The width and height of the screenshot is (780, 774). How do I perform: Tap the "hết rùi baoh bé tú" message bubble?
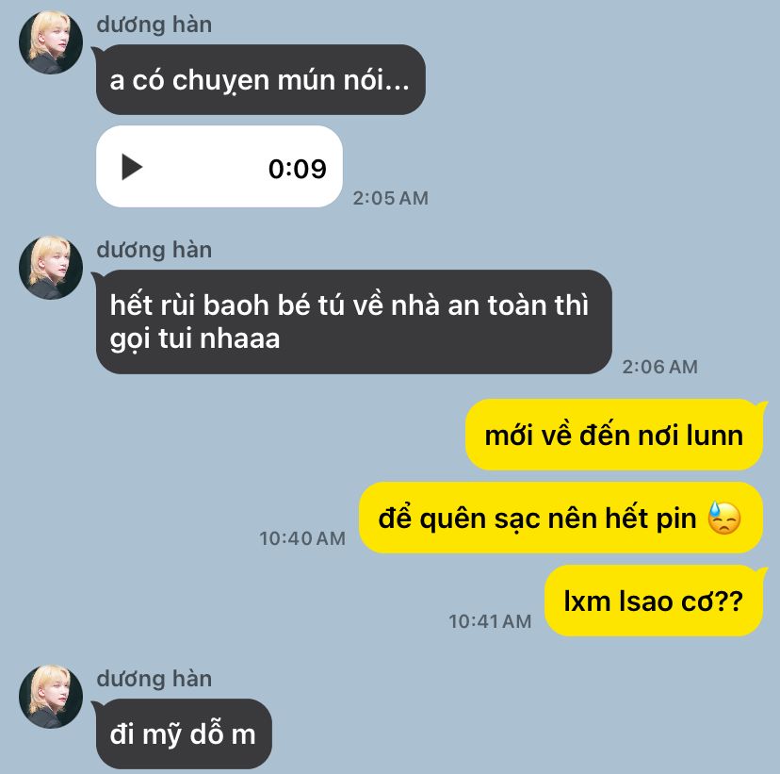[352, 321]
